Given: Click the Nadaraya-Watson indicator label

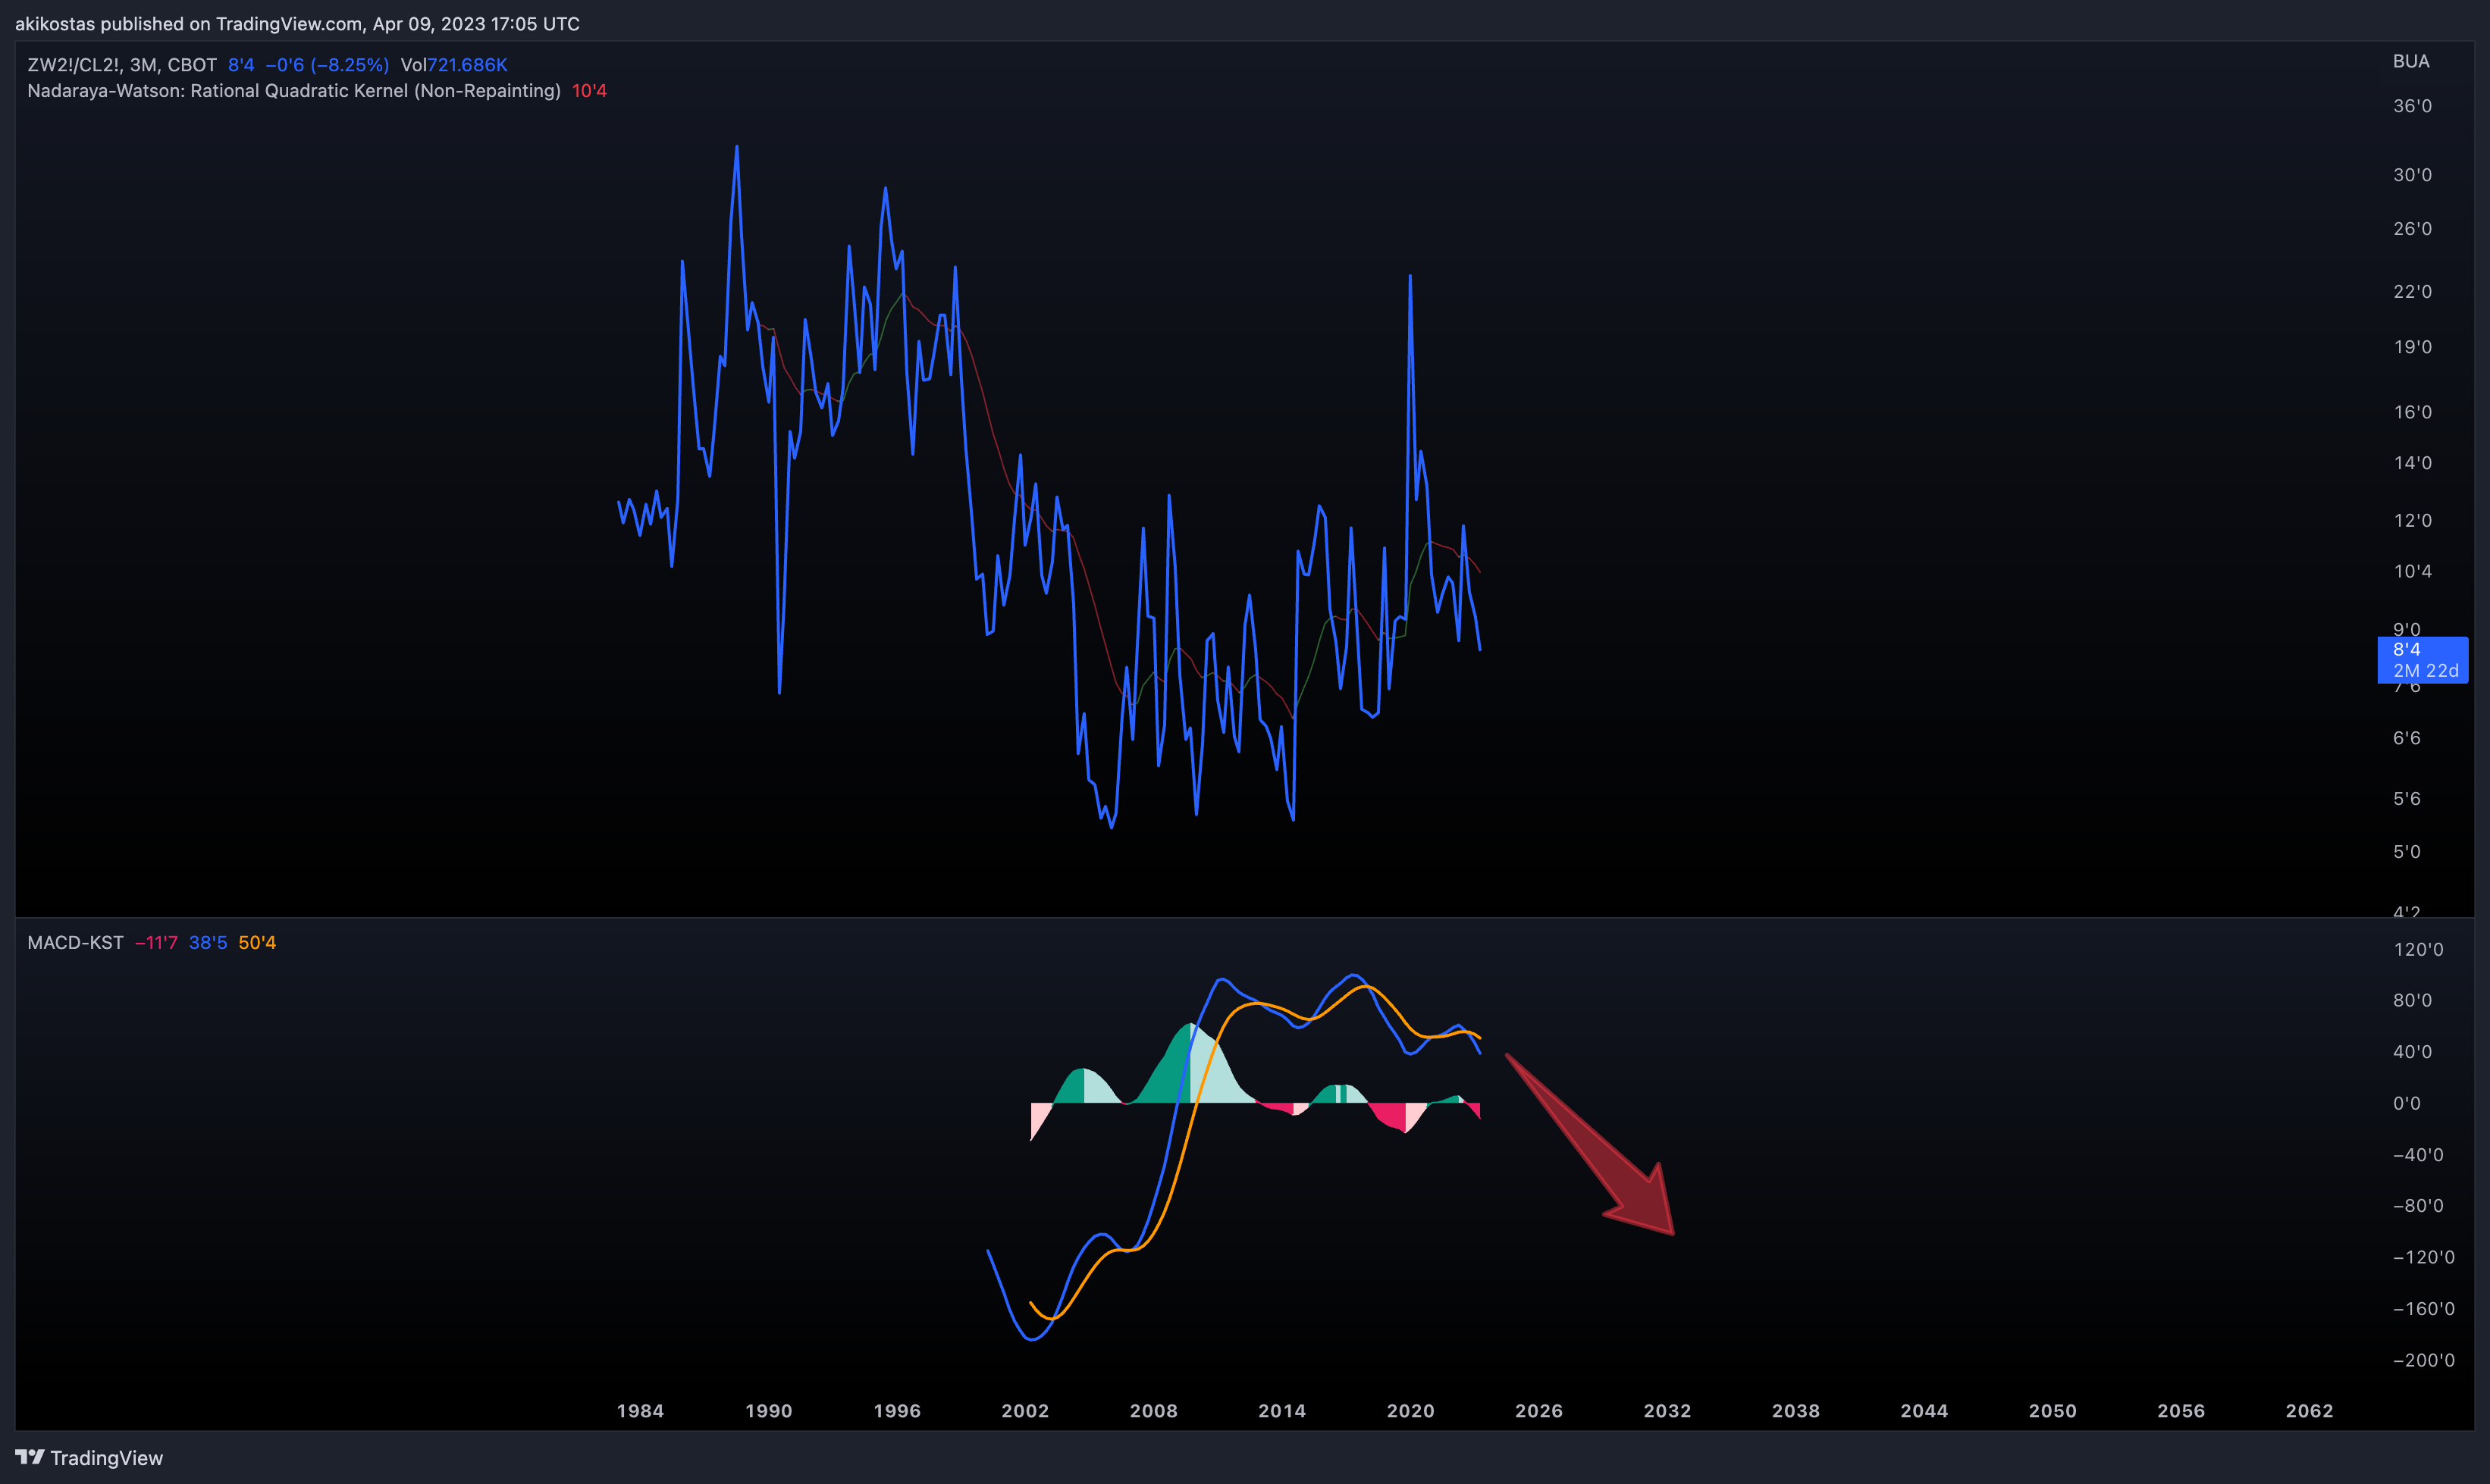Looking at the screenshot, I should [294, 91].
